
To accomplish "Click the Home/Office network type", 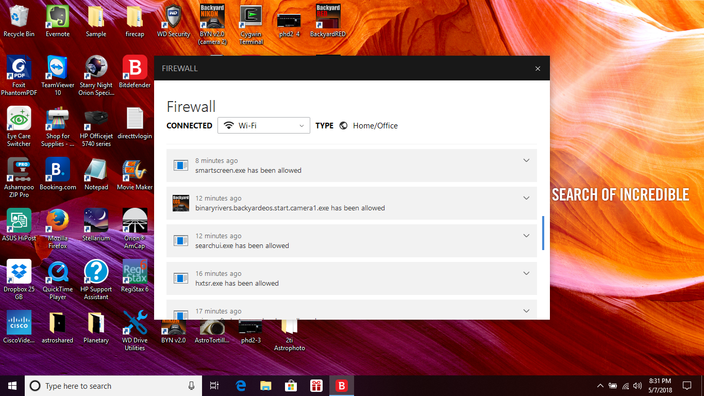I will pos(375,125).
